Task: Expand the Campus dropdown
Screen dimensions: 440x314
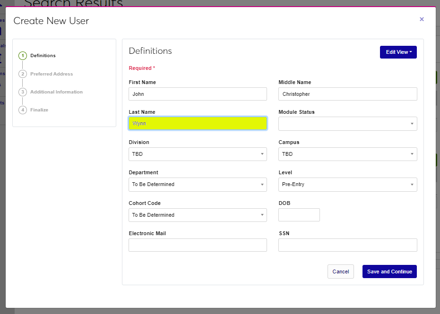Action: click(x=347, y=154)
